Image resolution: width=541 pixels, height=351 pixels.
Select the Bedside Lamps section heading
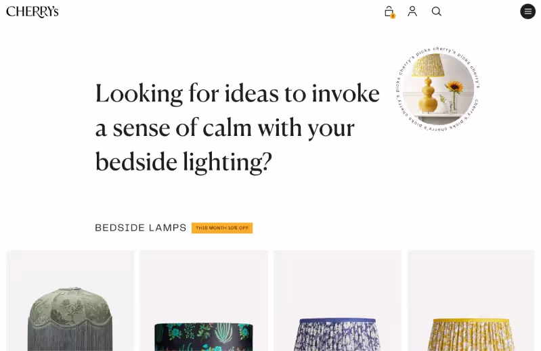(141, 228)
